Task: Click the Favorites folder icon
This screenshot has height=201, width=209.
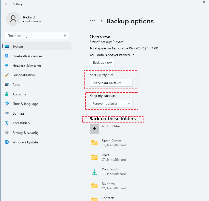Action: [95, 186]
